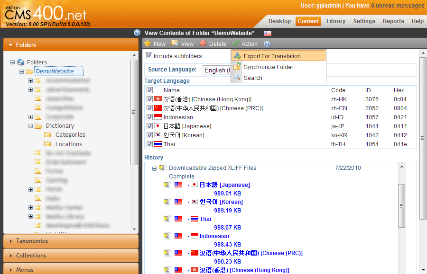Image resolution: width=427 pixels, height=274 pixels.
Task: Choose Export For Translation from menu
Action: 278,56
